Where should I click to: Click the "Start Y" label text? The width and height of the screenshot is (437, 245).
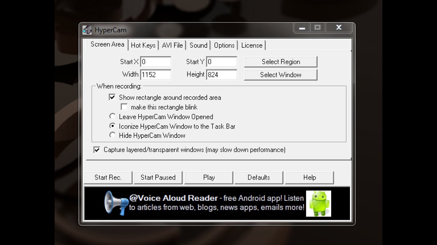195,62
